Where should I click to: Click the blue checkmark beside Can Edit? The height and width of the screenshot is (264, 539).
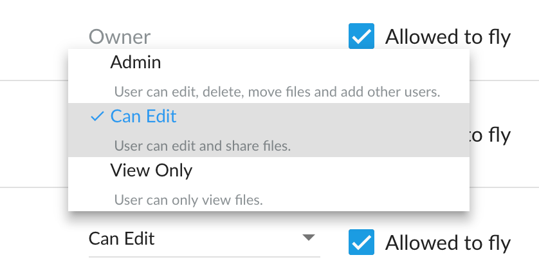97,117
